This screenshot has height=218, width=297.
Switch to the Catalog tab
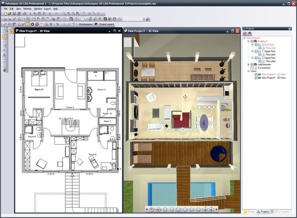point(251,212)
